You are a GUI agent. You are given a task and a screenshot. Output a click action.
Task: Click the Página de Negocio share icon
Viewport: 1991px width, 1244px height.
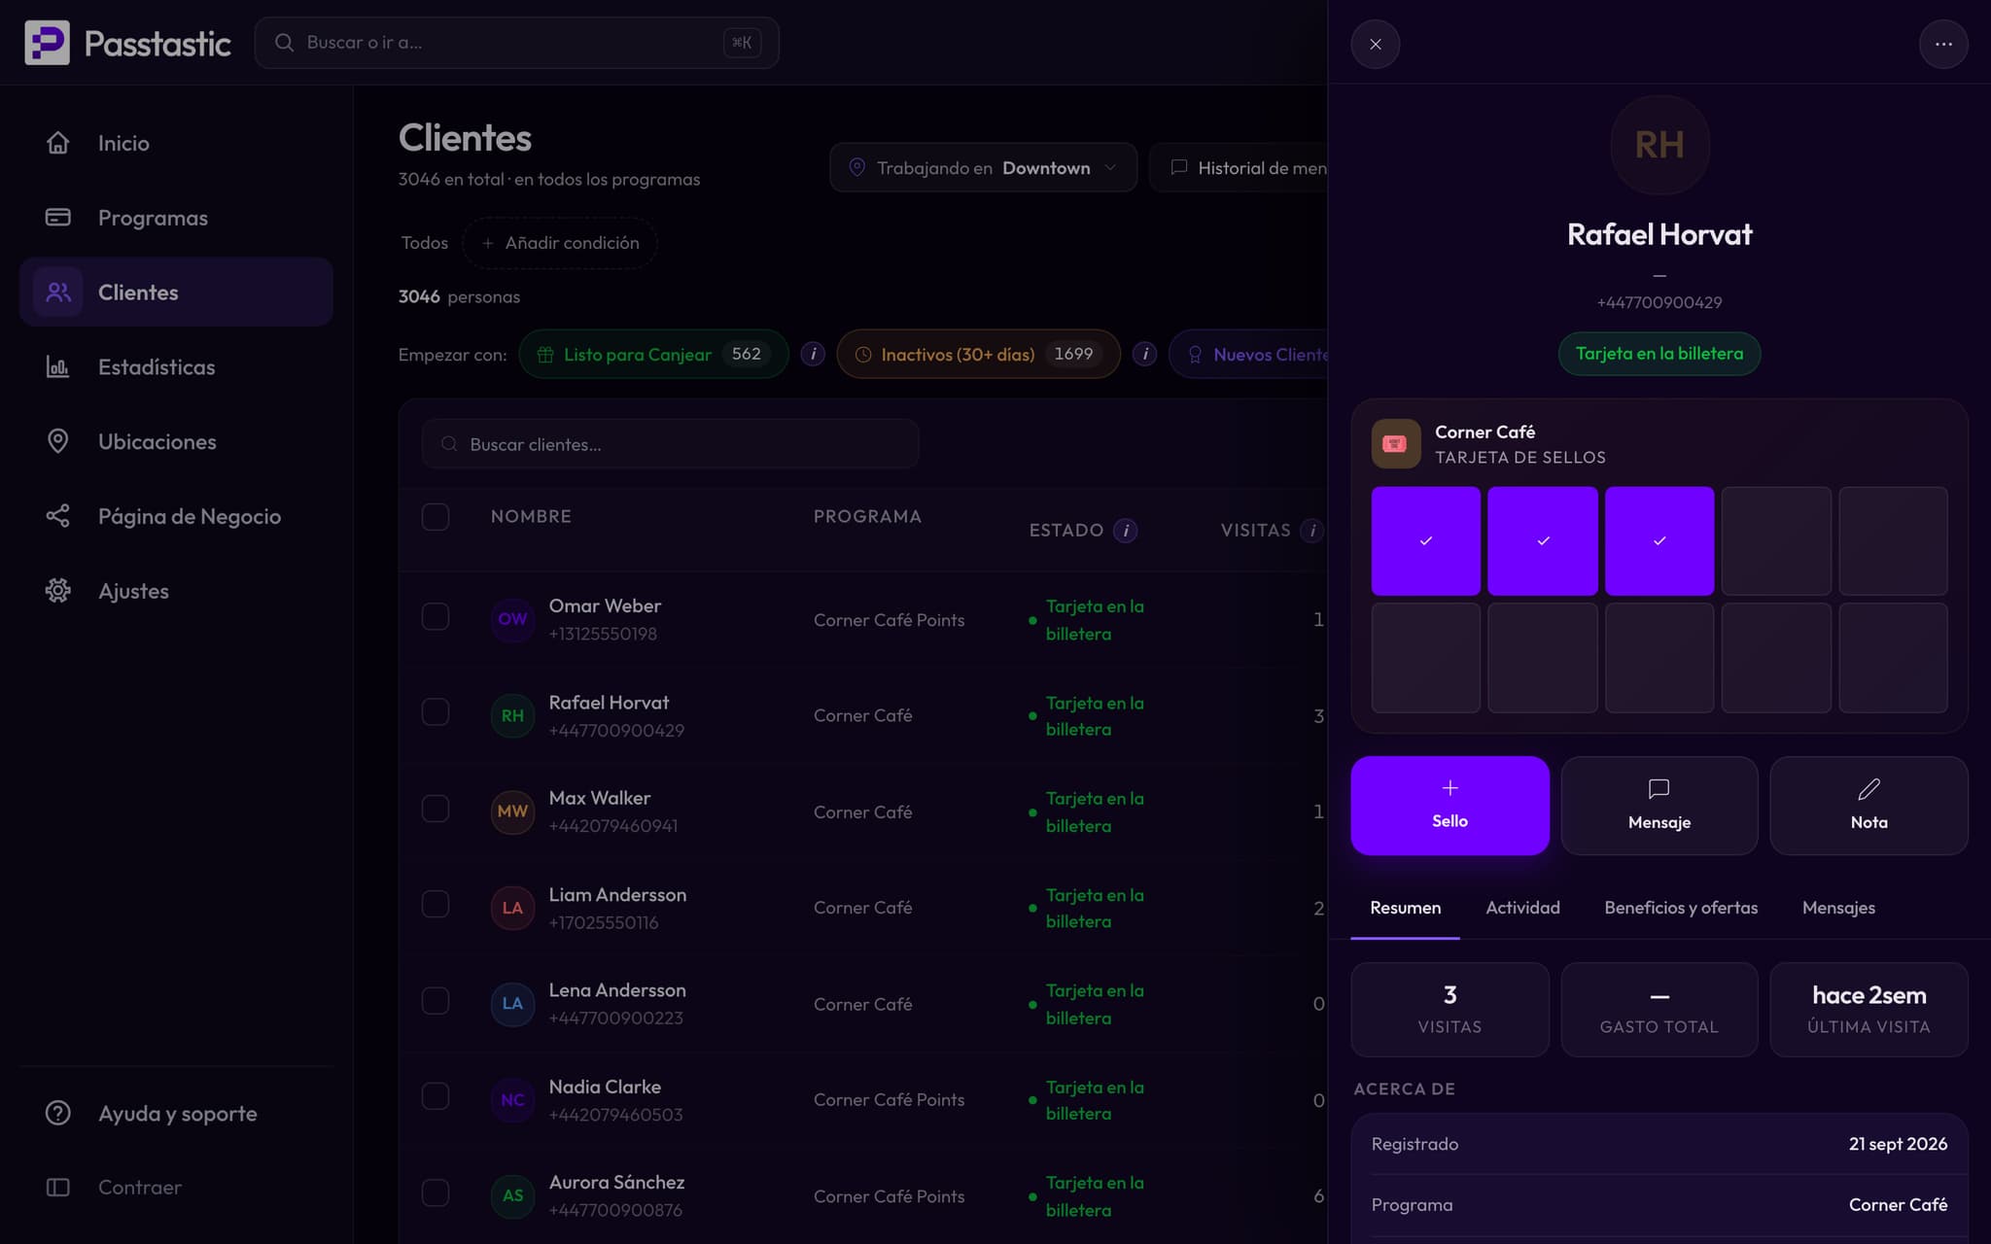pyautogui.click(x=57, y=516)
